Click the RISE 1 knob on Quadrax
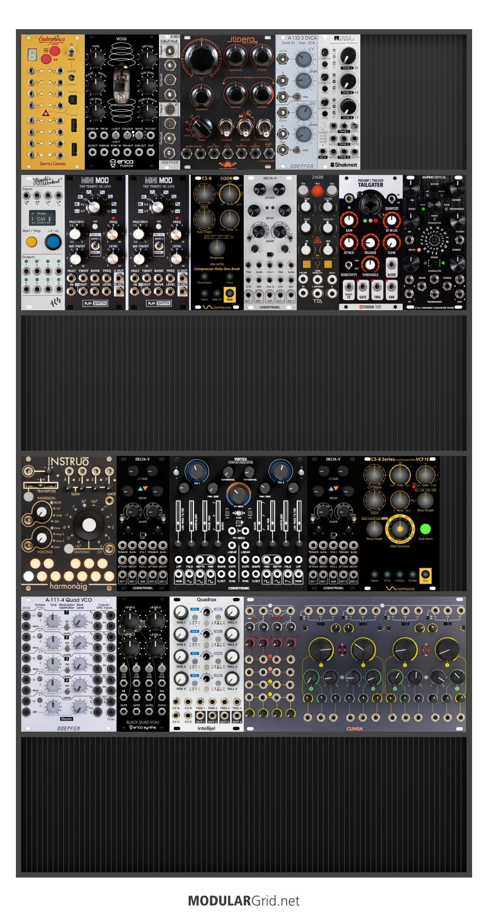The height and width of the screenshot is (912, 488). 181,612
